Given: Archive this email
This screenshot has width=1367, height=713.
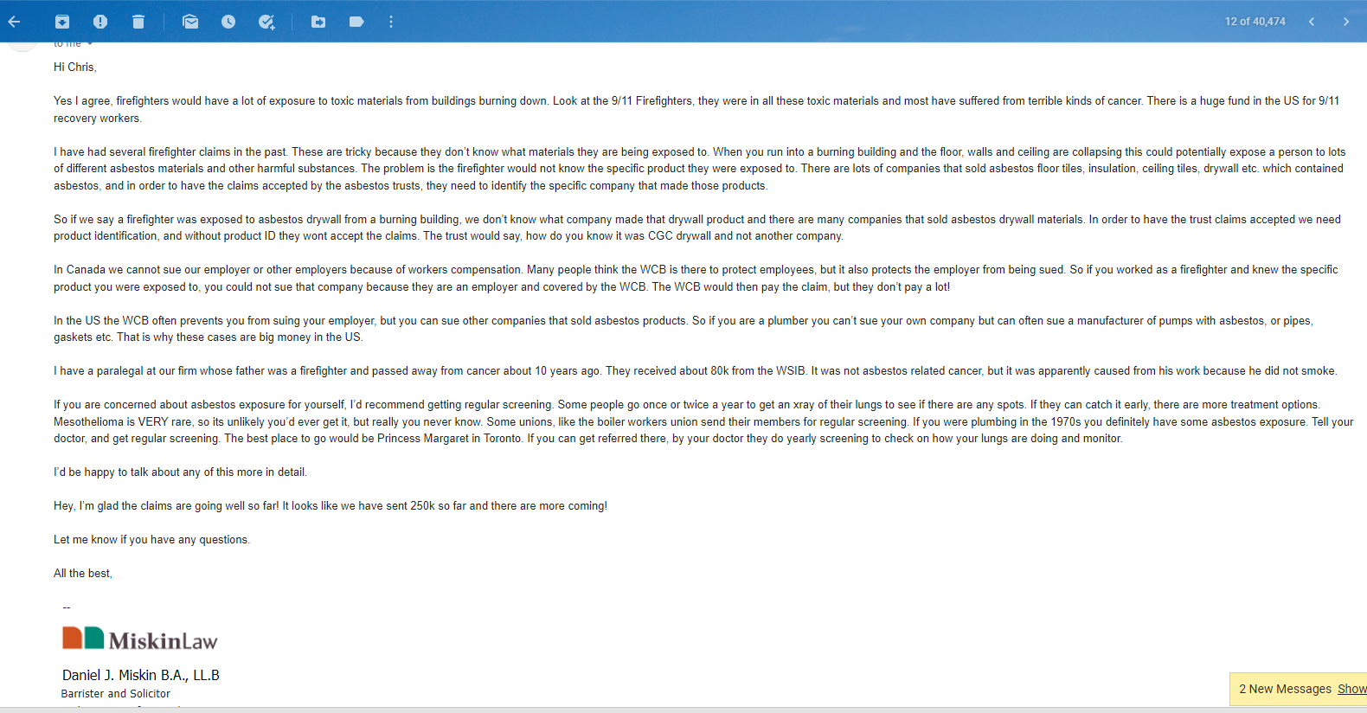Looking at the screenshot, I should (x=62, y=22).
